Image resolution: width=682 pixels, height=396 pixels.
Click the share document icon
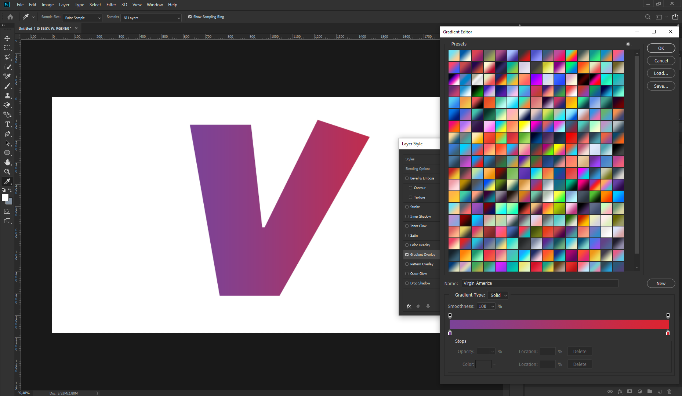675,17
